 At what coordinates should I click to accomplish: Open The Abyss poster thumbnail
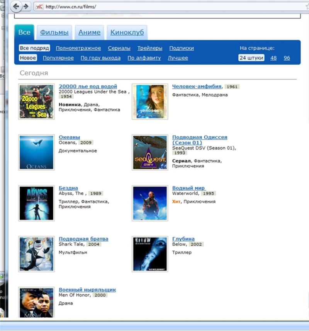point(37,203)
